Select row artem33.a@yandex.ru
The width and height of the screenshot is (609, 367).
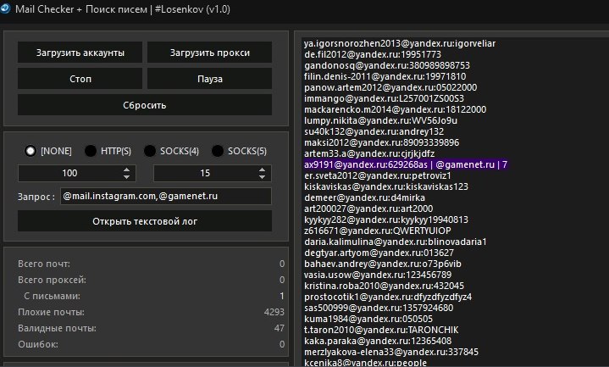pyautogui.click(x=369, y=153)
